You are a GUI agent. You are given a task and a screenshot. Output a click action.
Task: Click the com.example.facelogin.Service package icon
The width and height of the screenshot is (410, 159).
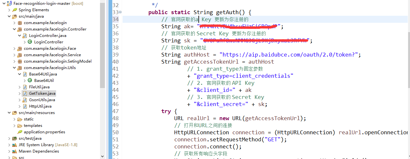20,55
